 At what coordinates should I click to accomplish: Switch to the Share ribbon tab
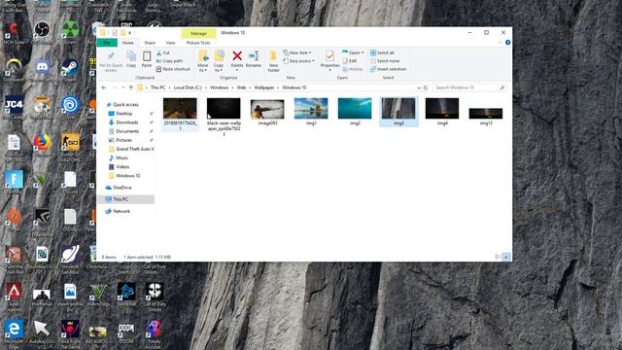[150, 43]
